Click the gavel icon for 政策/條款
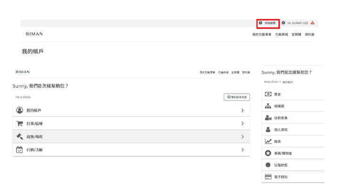349x196 pixels. (20, 136)
